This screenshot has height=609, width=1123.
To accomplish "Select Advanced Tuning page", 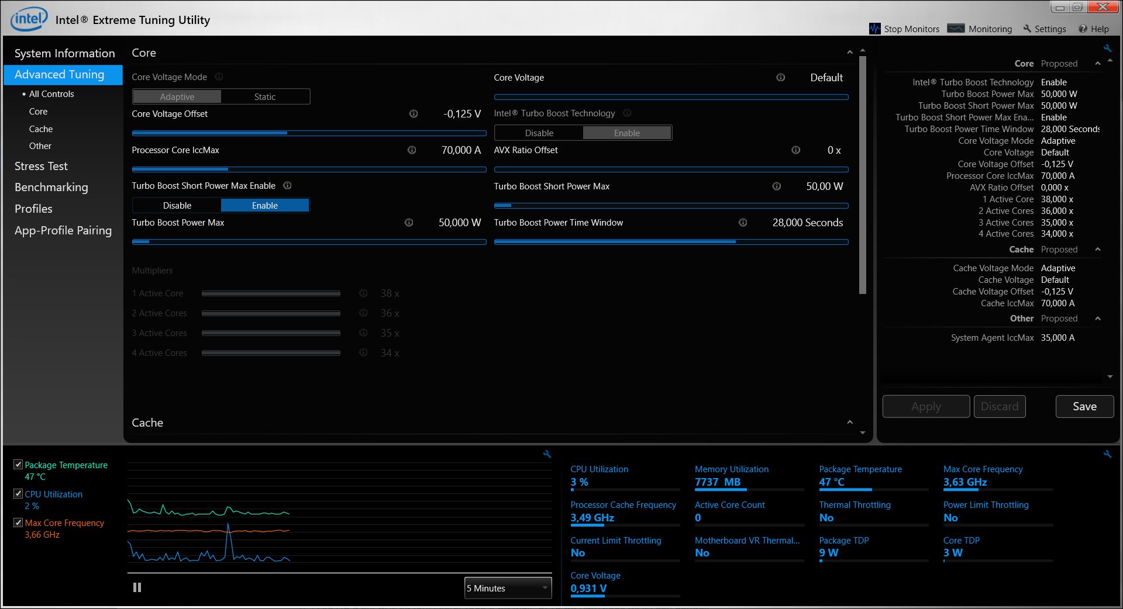I will (x=63, y=75).
